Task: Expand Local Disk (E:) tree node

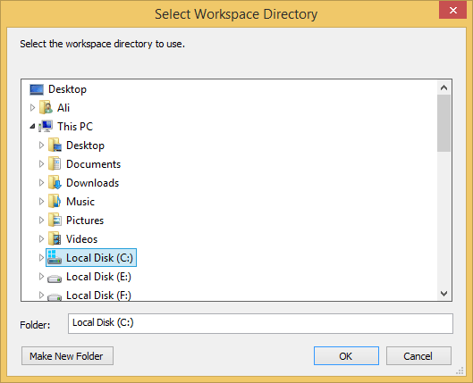Action: [41, 276]
